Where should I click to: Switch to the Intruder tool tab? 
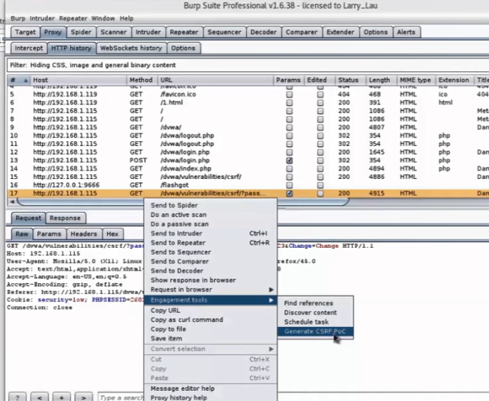(x=148, y=32)
